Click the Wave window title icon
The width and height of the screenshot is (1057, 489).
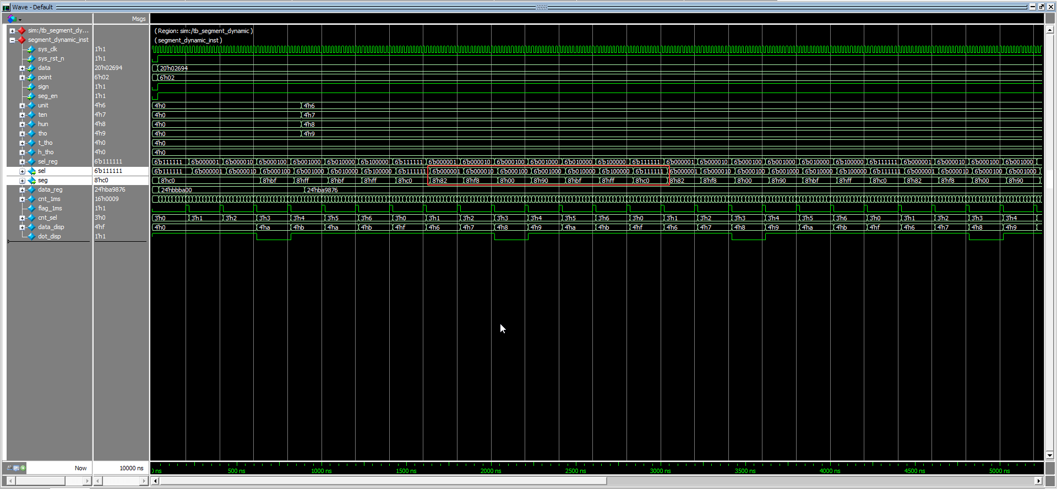pos(6,7)
